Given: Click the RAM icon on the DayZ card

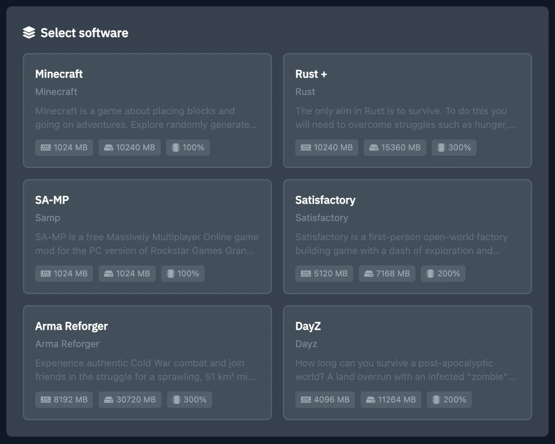Looking at the screenshot, I should [307, 399].
